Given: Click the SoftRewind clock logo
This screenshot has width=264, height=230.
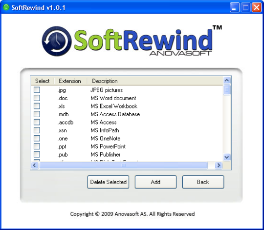Looking at the screenshot, I should (x=57, y=41).
